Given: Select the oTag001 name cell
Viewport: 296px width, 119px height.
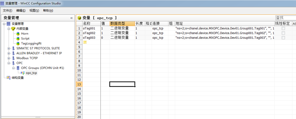Looking at the screenshot, I should [x=92, y=28].
